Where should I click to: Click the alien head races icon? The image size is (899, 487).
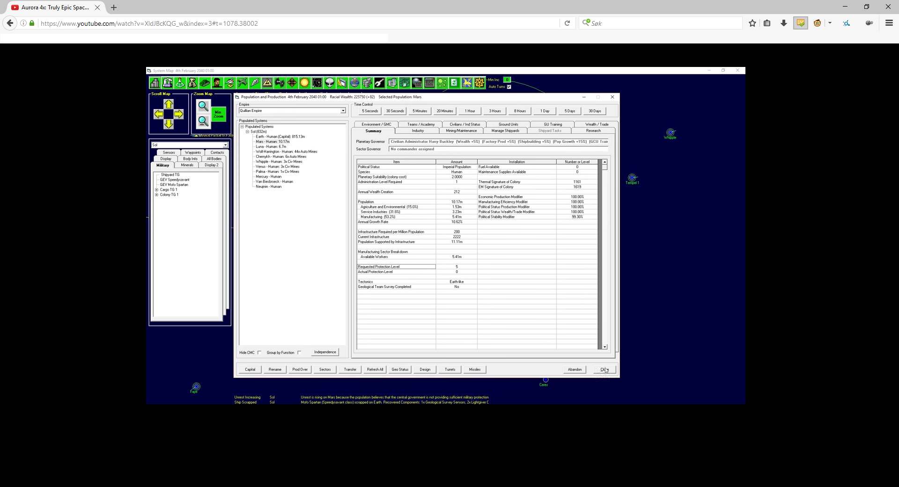(x=330, y=83)
